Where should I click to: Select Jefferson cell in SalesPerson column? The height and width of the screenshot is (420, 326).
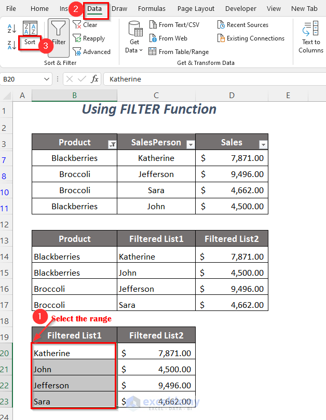pyautogui.click(x=156, y=174)
